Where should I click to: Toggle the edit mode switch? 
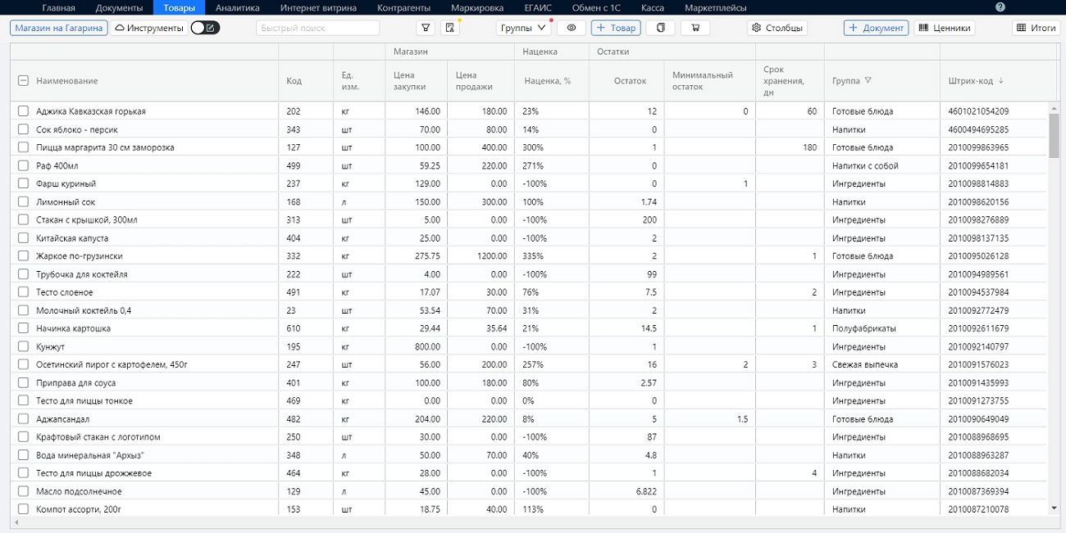205,28
